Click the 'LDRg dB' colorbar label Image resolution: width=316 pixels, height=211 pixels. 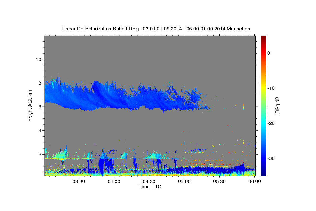tap(277, 106)
